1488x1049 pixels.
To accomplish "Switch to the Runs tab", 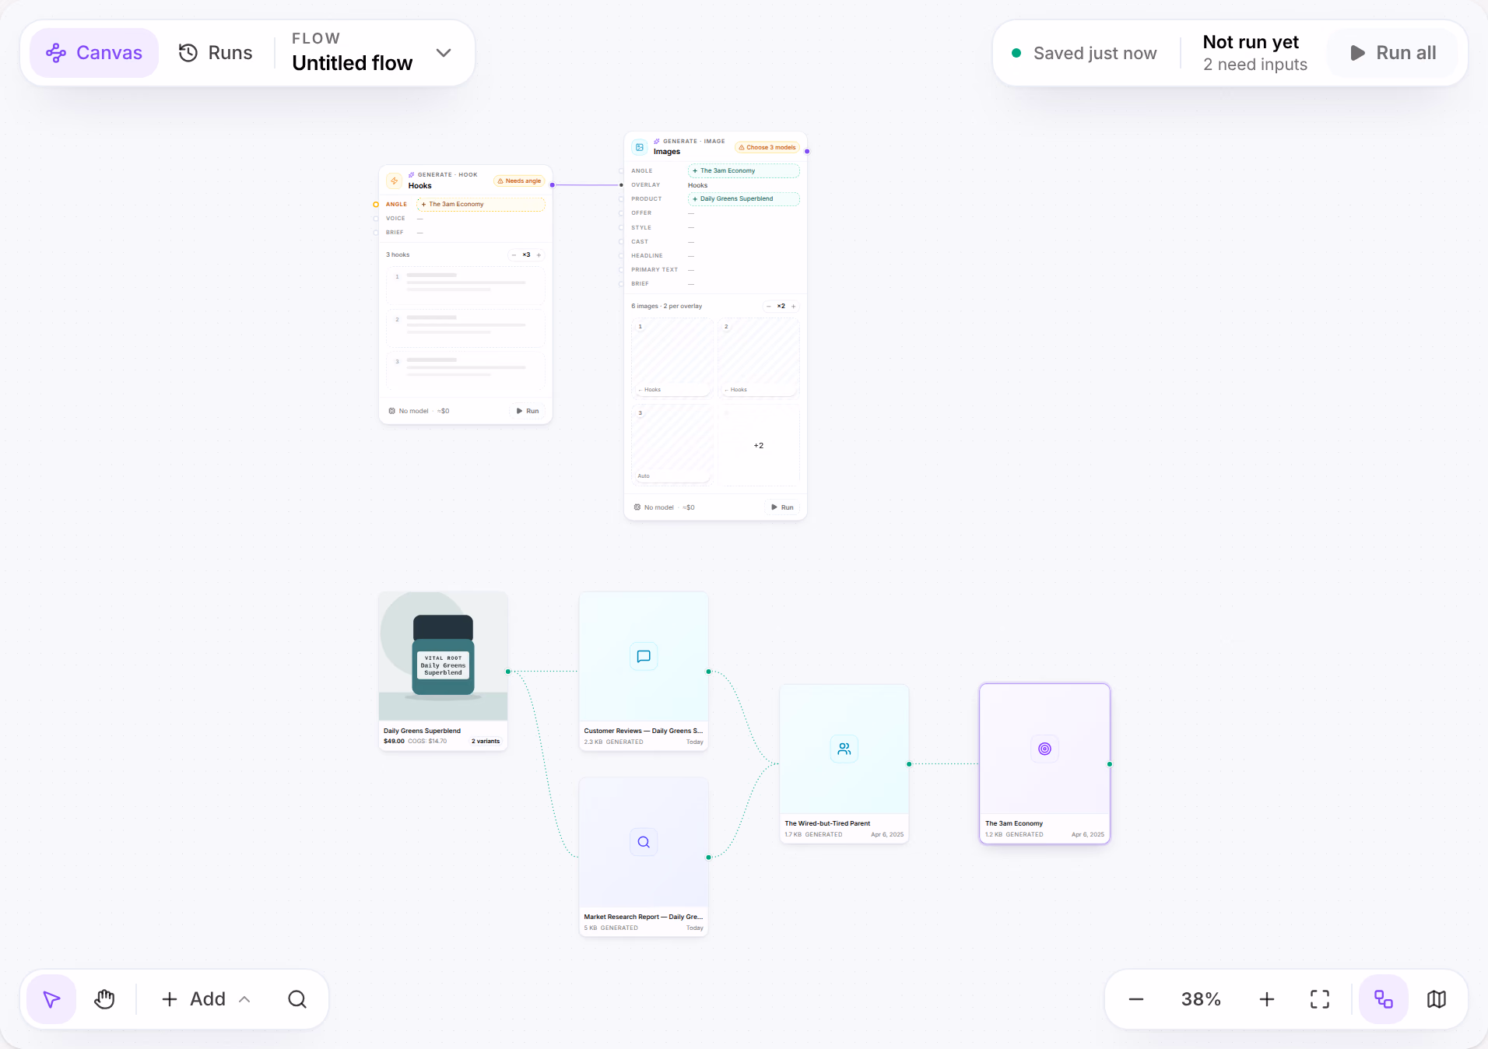I will pyautogui.click(x=216, y=53).
